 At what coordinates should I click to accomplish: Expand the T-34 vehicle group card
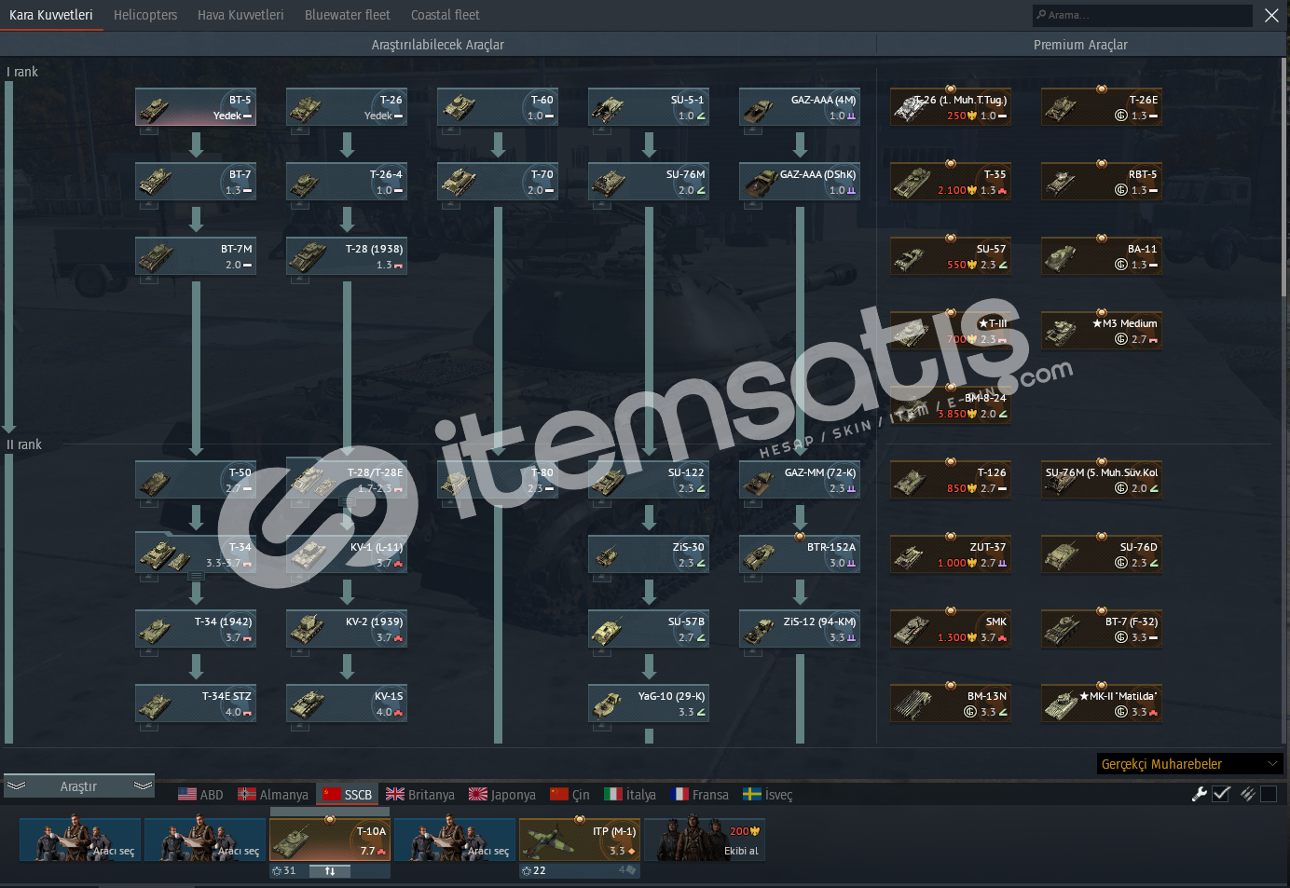click(195, 554)
